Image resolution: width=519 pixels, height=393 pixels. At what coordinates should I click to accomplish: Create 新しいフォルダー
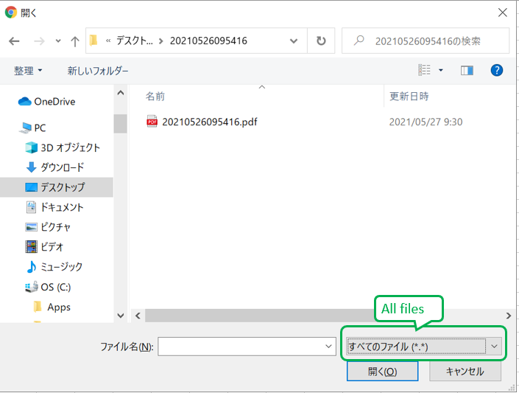[x=98, y=71]
